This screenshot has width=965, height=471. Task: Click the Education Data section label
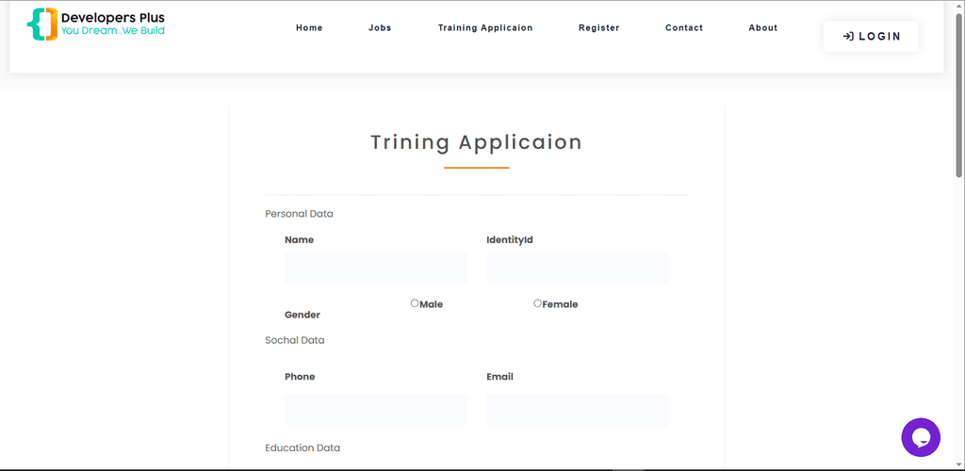[x=303, y=447]
